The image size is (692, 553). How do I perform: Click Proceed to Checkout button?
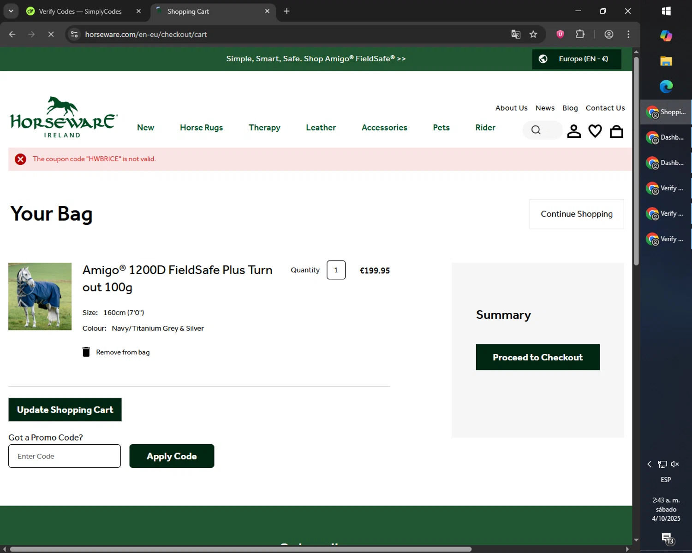click(537, 357)
